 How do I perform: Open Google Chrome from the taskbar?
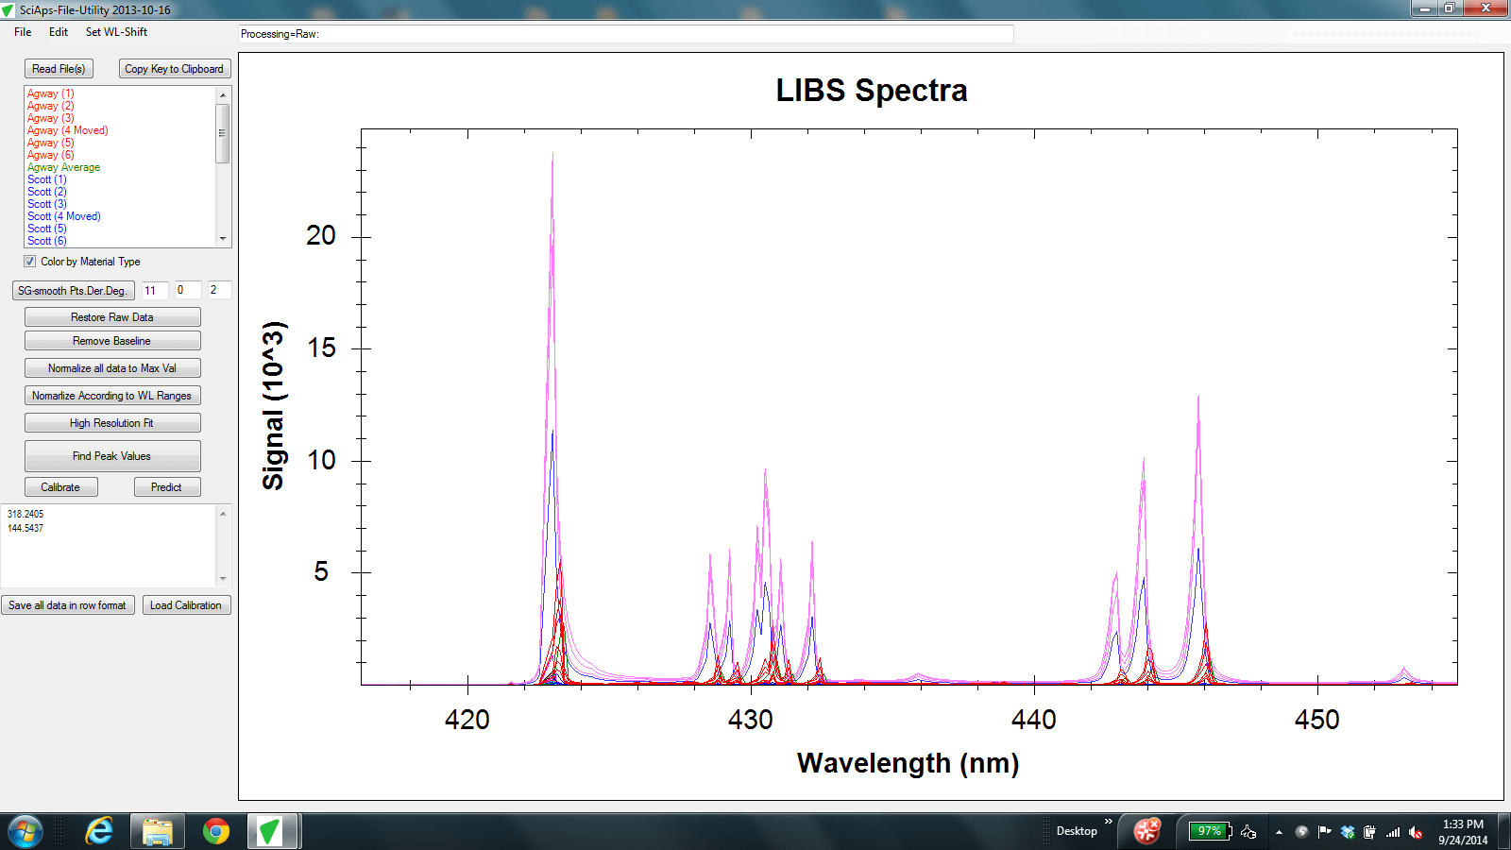pos(216,831)
